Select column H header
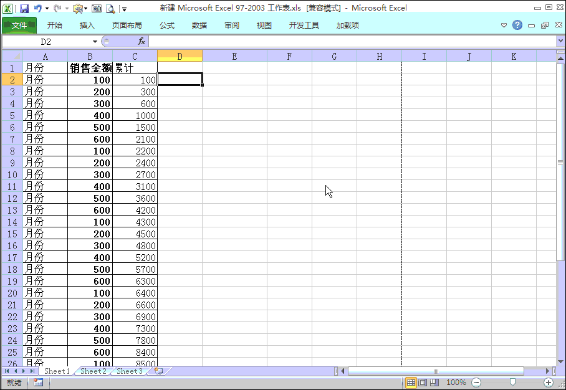Viewport: 566px width, 390px height. click(380, 56)
